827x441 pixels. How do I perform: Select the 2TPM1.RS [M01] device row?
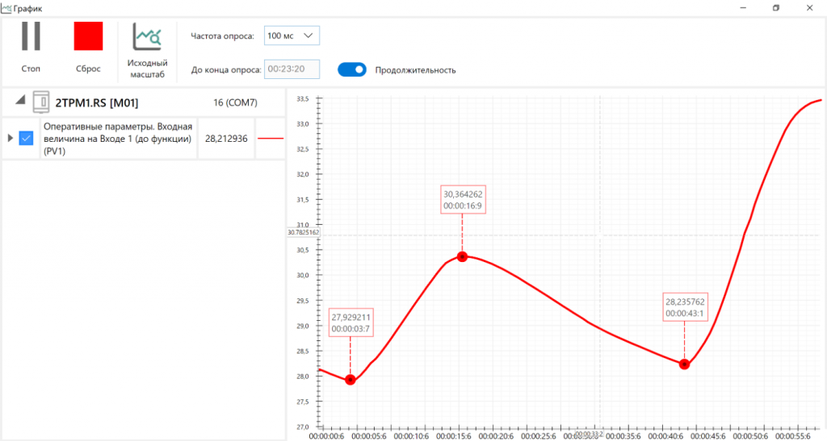tap(144, 102)
